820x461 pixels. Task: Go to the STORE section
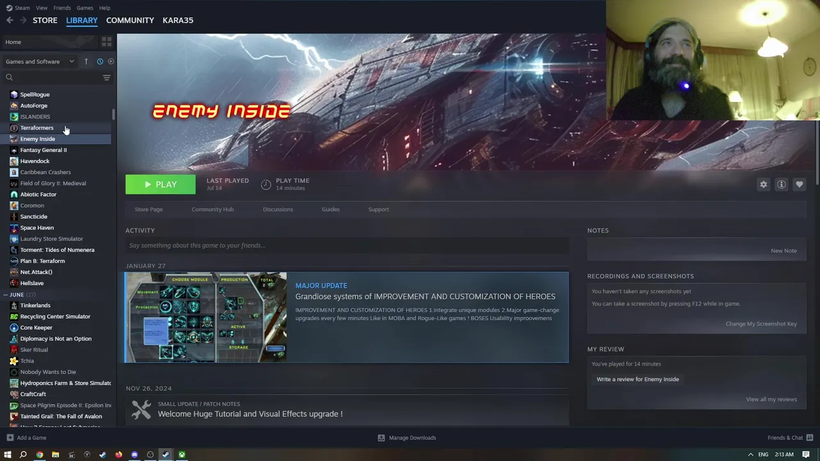click(x=45, y=20)
